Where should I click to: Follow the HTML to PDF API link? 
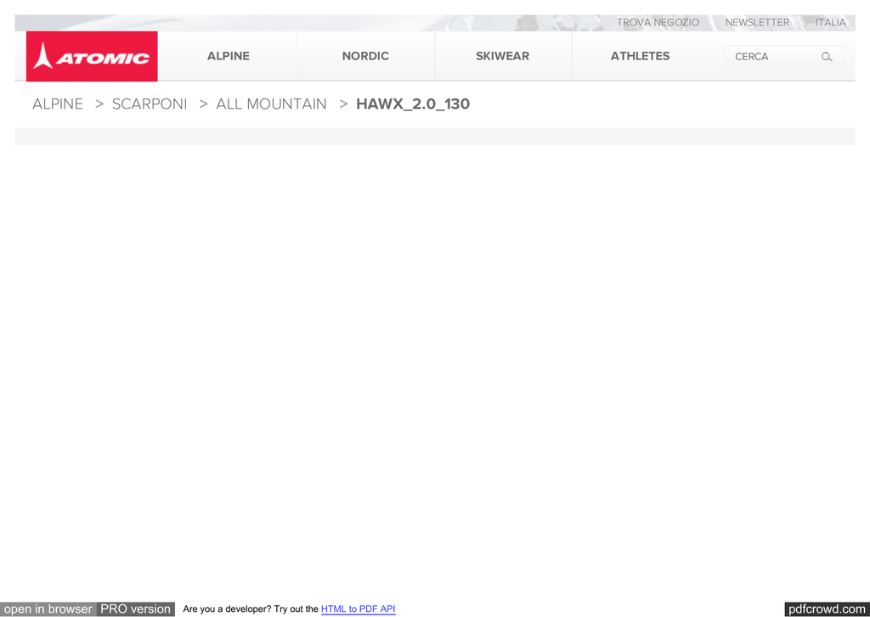coord(358,609)
